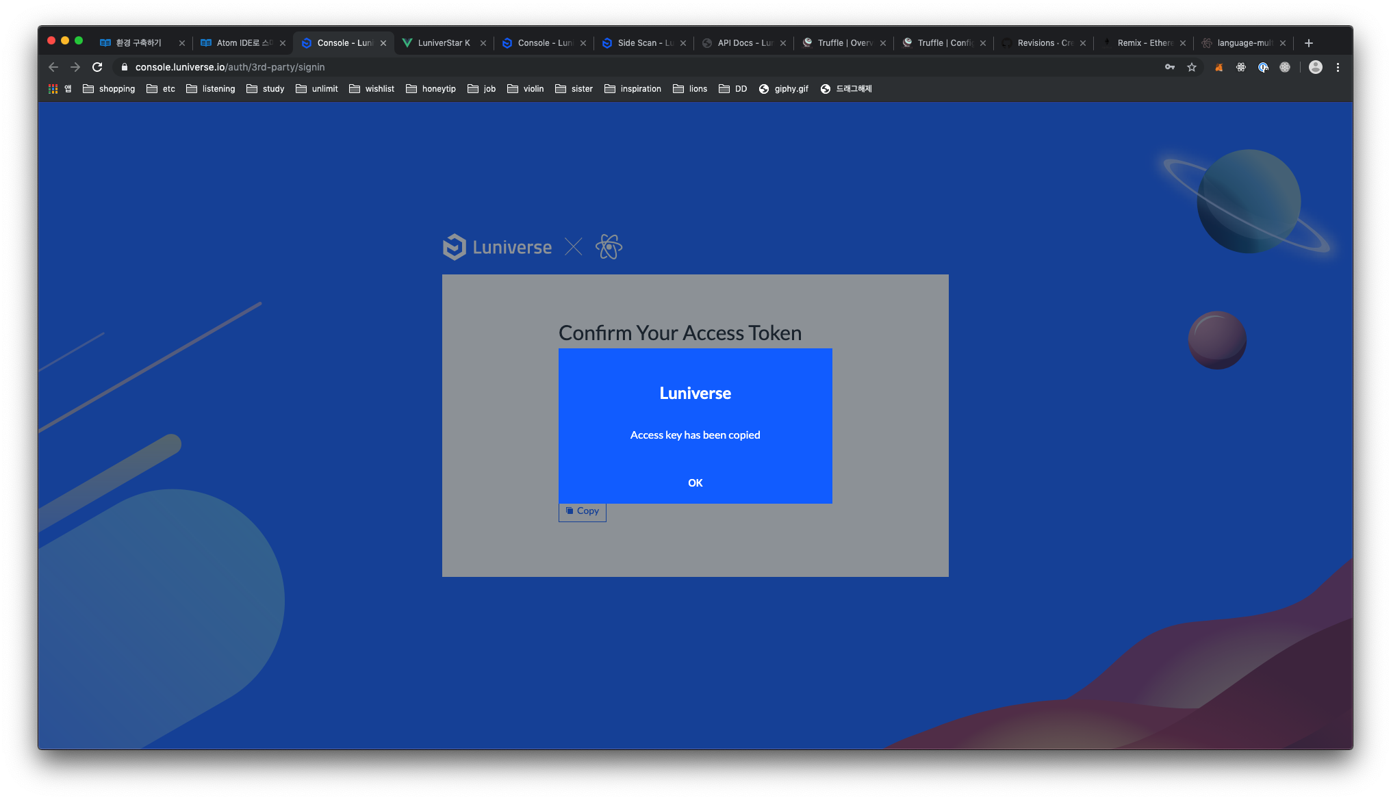Viewport: 1391px width, 800px height.
Task: Open the shopping bookmark folder
Action: [x=109, y=89]
